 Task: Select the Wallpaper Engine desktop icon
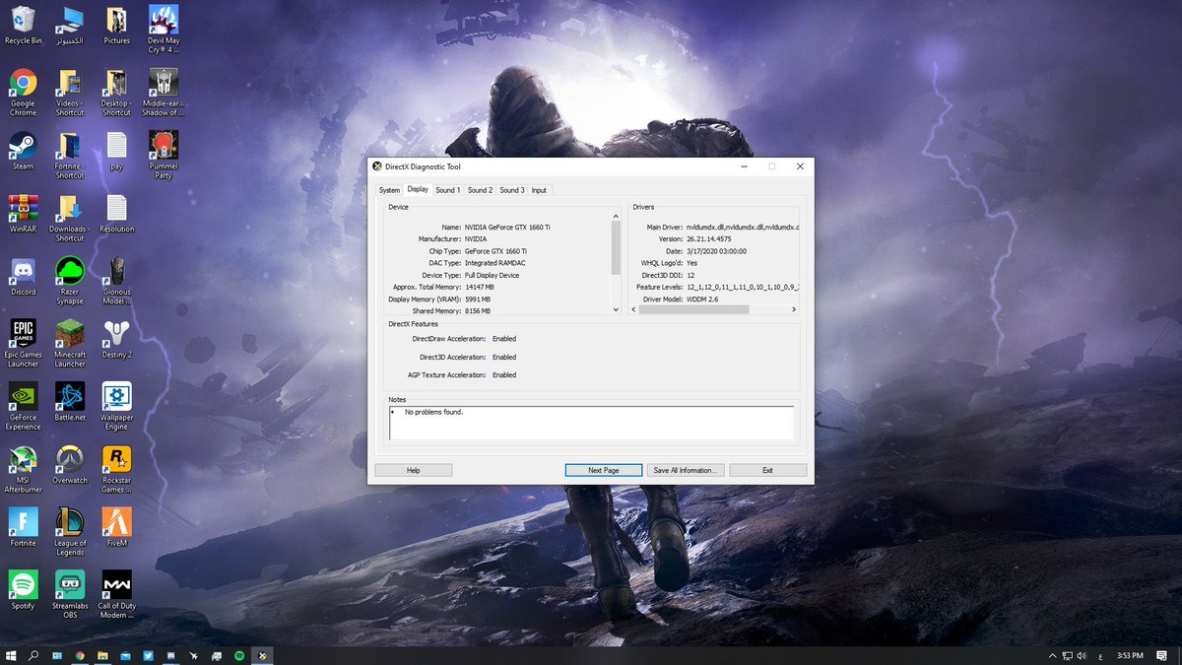click(116, 406)
